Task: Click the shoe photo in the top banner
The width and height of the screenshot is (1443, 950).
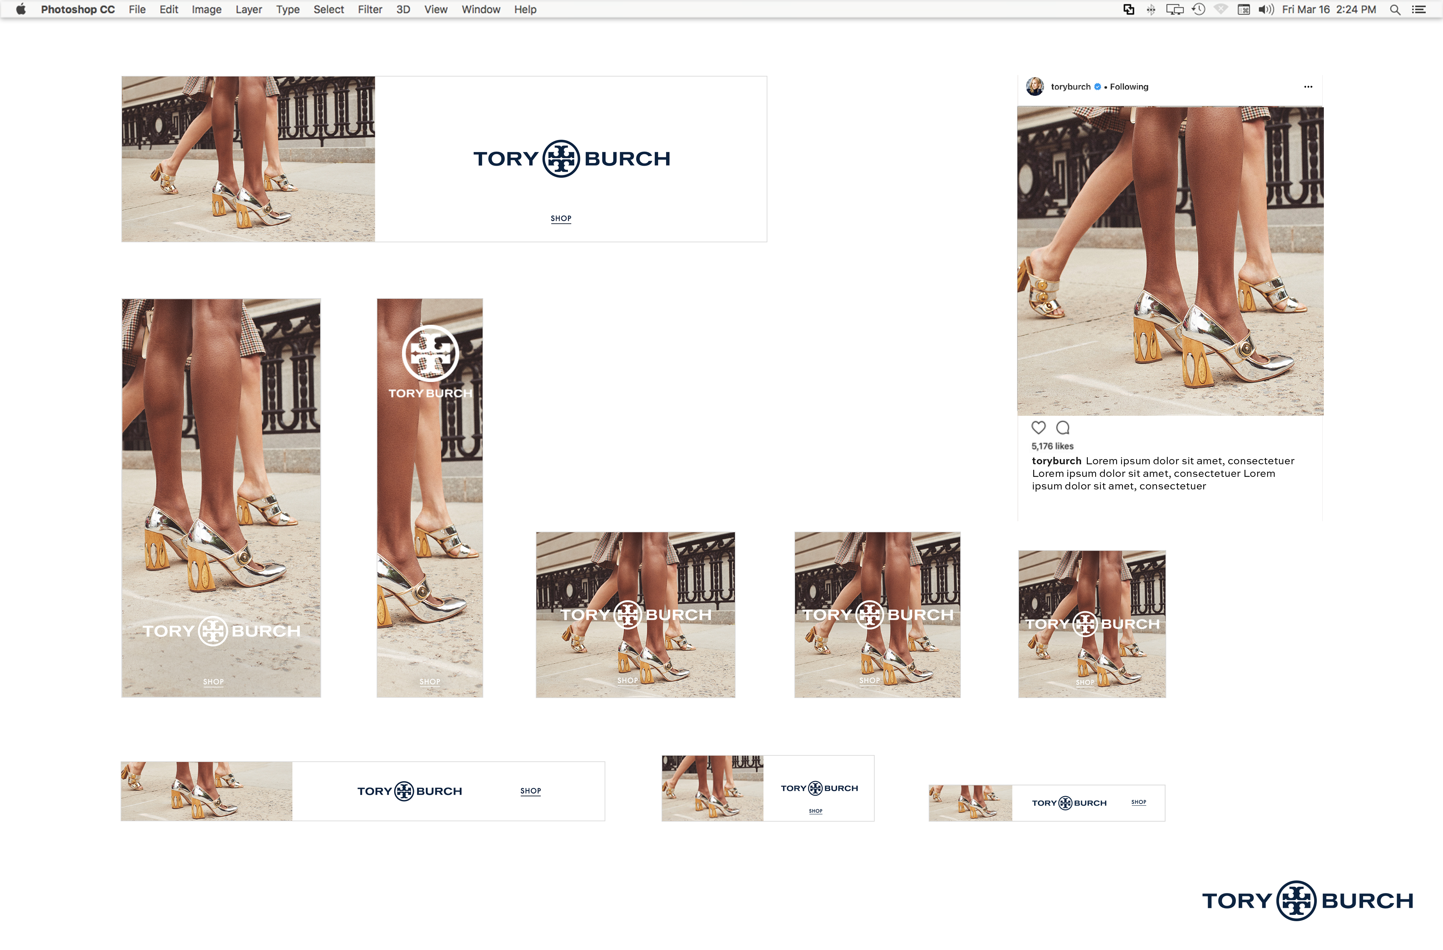Action: coord(248,159)
